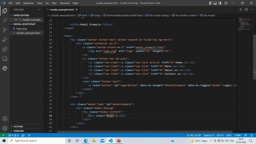Open remote window indicator in status bar
This screenshot has height=144, width=256.
tap(3, 135)
